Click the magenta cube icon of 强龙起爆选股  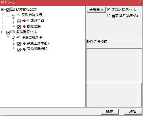pyautogui.click(x=24, y=49)
